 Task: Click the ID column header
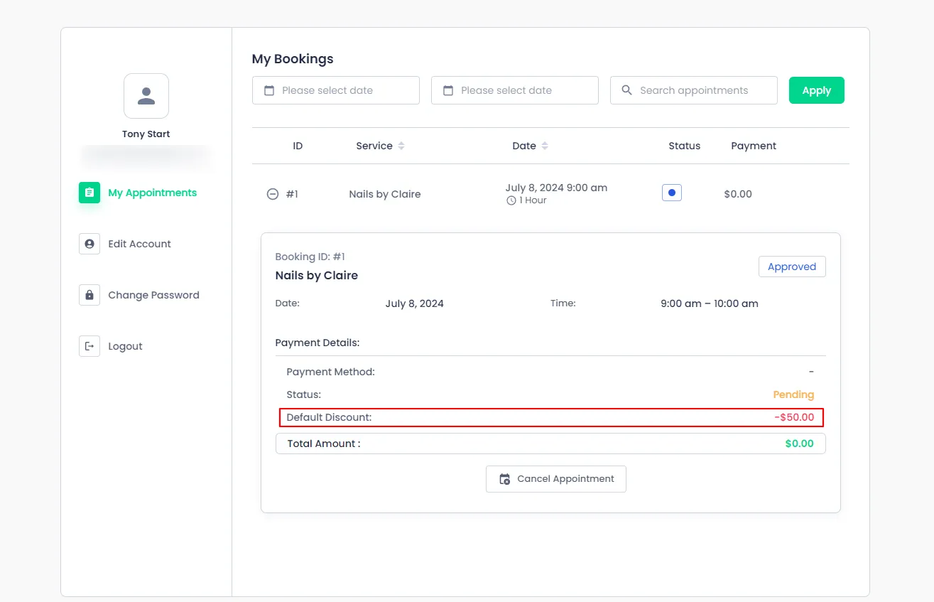(x=298, y=146)
